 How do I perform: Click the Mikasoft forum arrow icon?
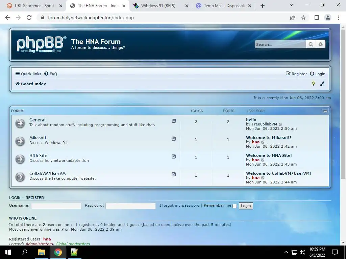tap(20, 141)
